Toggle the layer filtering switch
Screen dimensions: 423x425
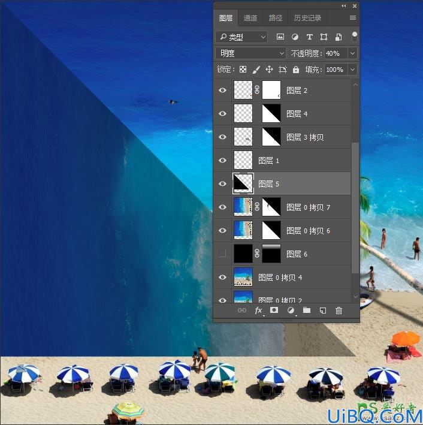click(x=354, y=37)
